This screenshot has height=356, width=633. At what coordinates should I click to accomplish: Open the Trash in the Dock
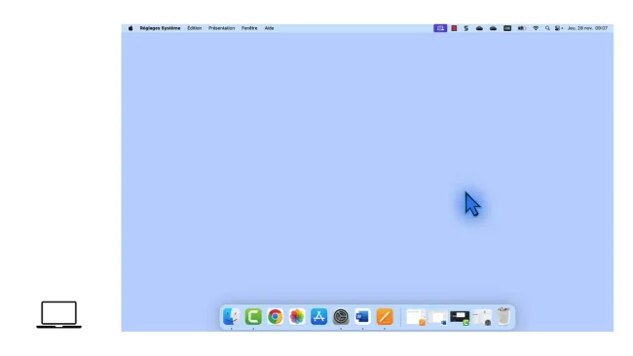pos(503,316)
